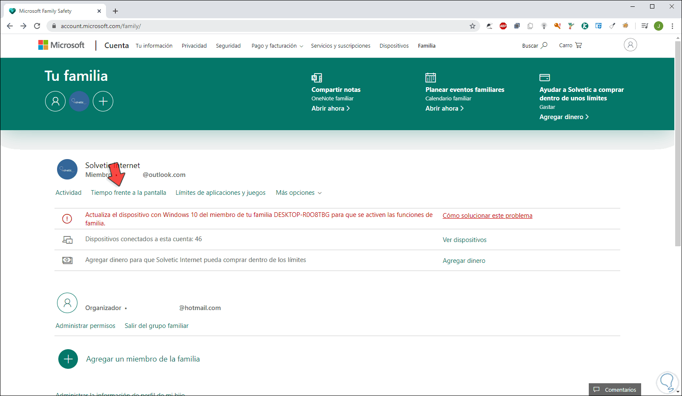Image resolution: width=682 pixels, height=396 pixels.
Task: Open Tiempo frente a la pantalla
Action: coord(129,193)
